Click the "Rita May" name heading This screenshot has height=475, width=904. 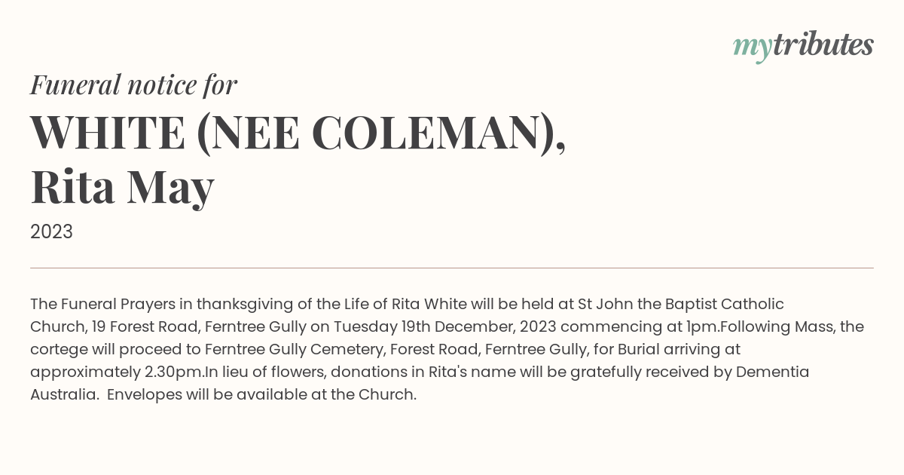tap(122, 187)
